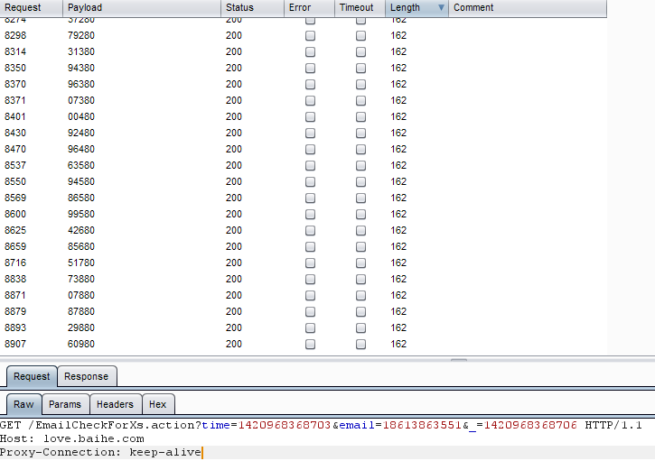Click the GET request line in editor
655x461 pixels.
click(321, 426)
